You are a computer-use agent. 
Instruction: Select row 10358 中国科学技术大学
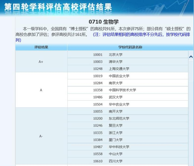coord(128,90)
